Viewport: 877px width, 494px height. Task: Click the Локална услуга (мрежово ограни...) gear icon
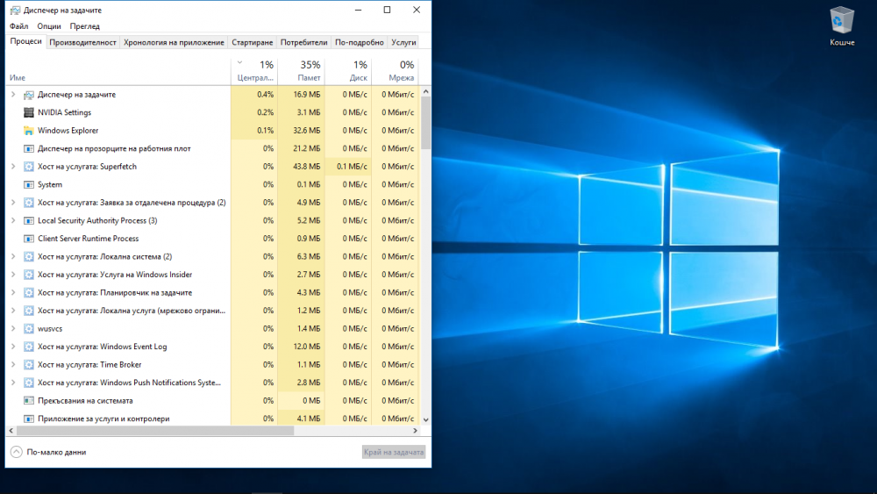pos(29,311)
